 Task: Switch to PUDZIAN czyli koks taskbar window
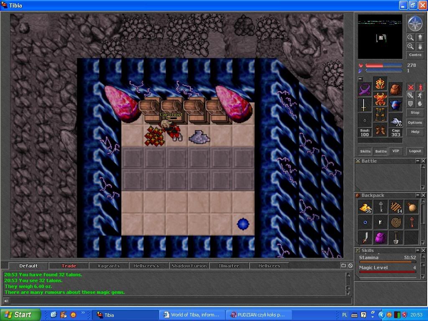pos(259,315)
